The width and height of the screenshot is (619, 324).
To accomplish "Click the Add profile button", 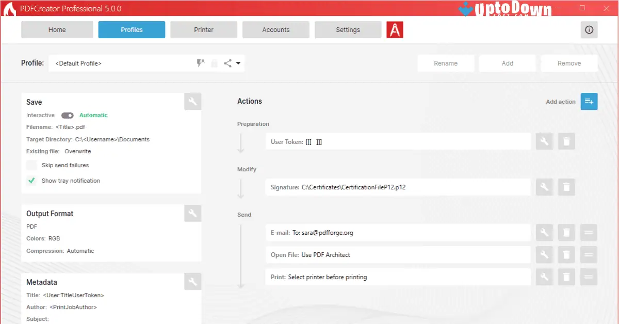I will tap(507, 63).
